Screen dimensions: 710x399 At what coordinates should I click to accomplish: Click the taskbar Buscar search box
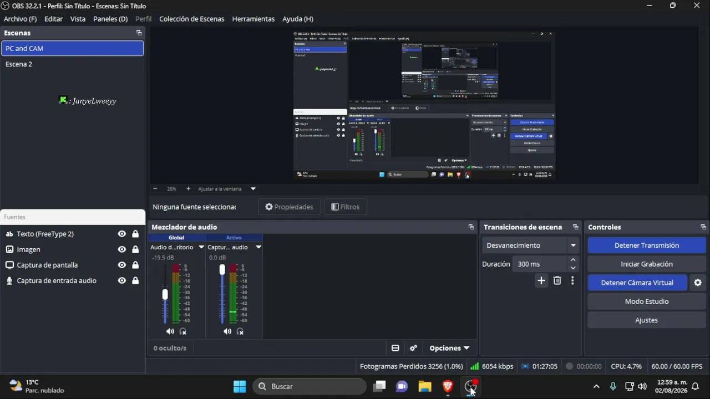(310, 386)
